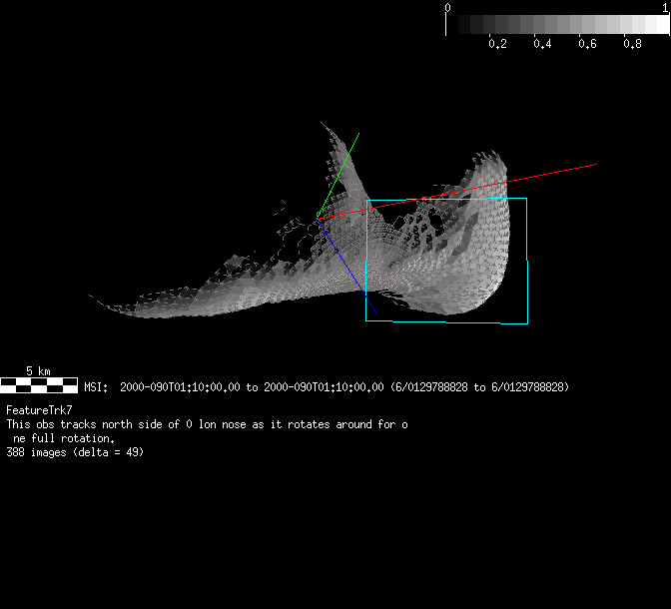This screenshot has width=671, height=609.
Task: Click the "5 km" scale label
Action: pos(39,370)
